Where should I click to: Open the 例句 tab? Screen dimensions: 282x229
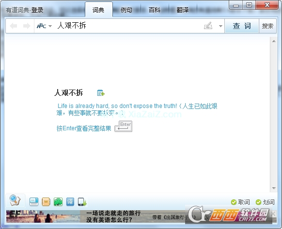(x=126, y=10)
